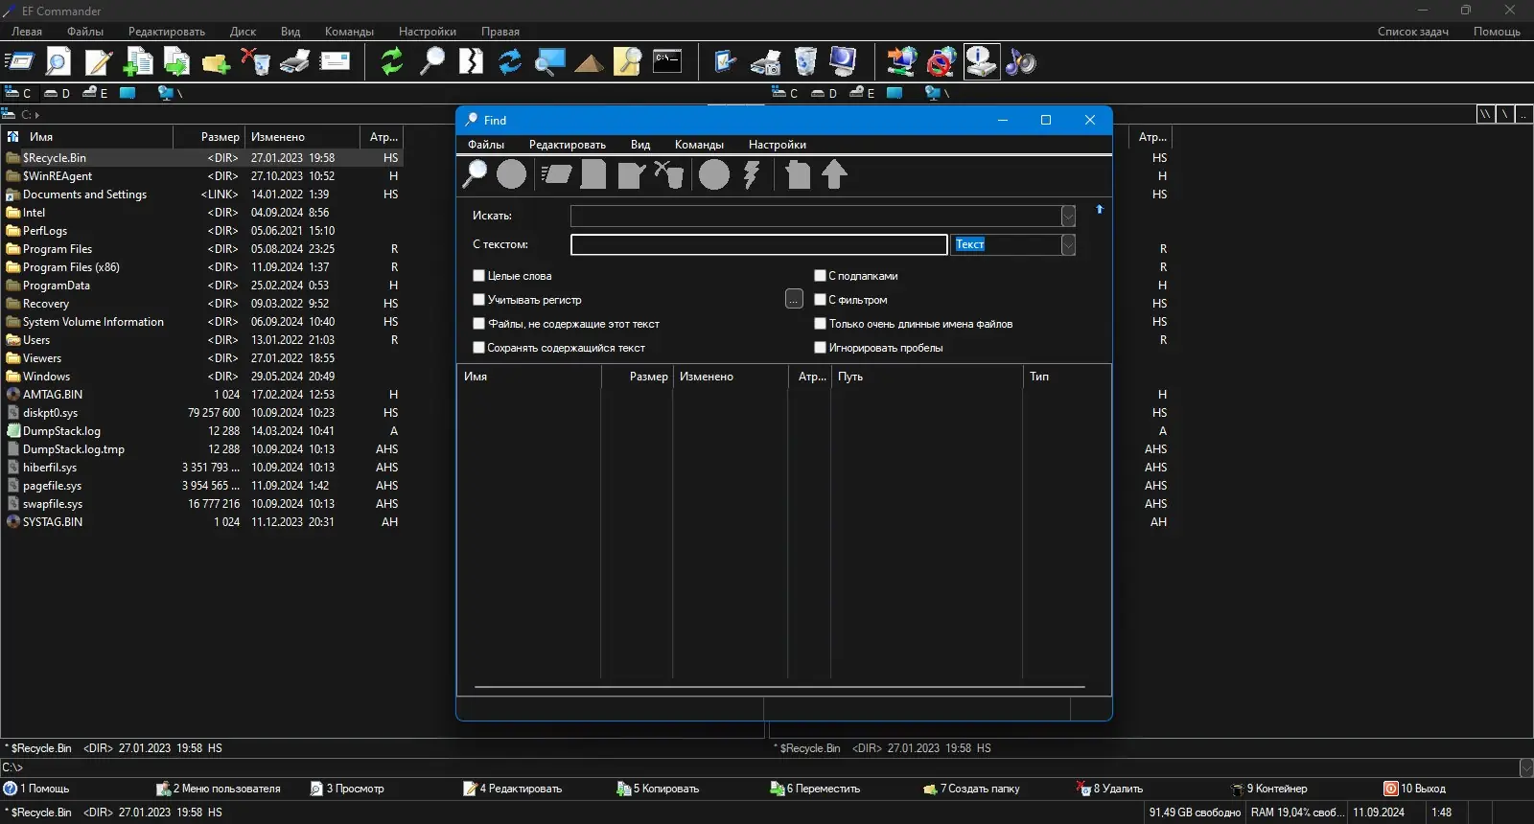The image size is (1534, 824).
Task: Check Только очень длинные имена файлов
Action: [x=820, y=324]
